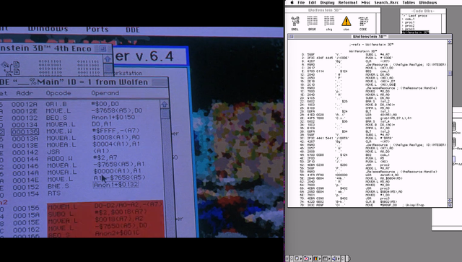Viewport: 462px width, 262px height.
Task: Click close box of Wolfenstein 3D listing window
Action: point(292,37)
